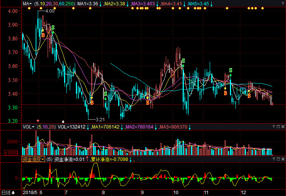Click the leftmost yellow diamond event marker

pos(29,8)
